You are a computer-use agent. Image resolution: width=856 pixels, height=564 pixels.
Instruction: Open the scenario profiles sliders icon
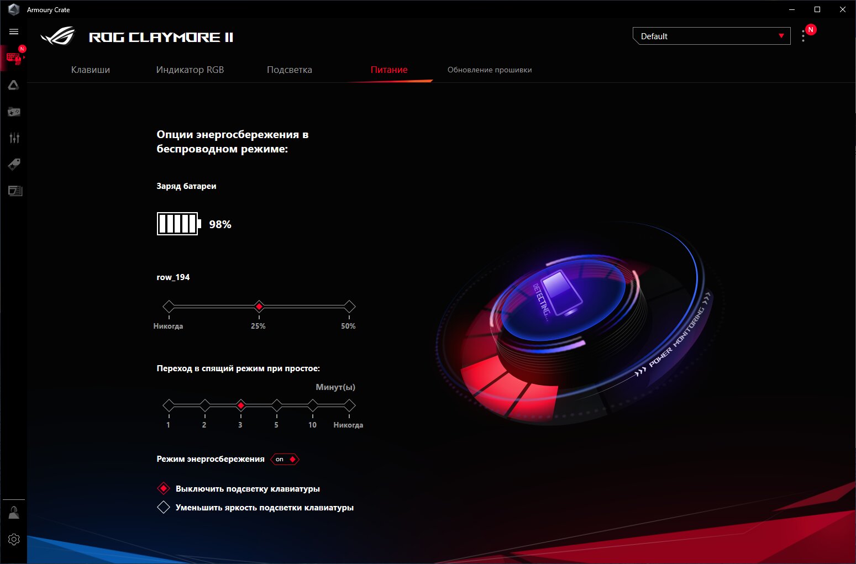pos(14,138)
